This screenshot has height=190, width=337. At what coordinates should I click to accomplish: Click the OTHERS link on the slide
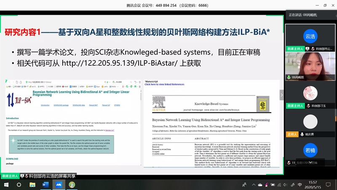point(117,105)
